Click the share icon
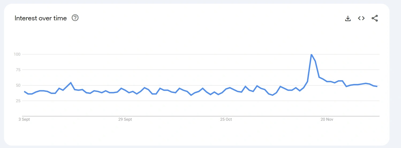Viewport: 401px width, 148px height. (x=374, y=18)
